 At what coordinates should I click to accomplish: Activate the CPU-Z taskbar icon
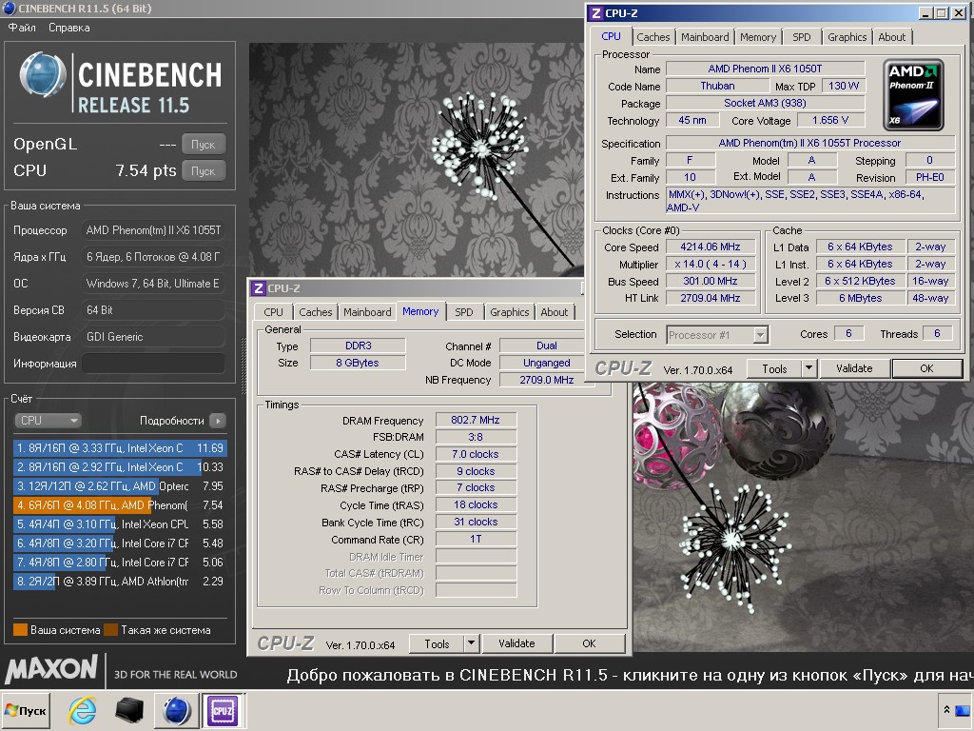click(223, 710)
